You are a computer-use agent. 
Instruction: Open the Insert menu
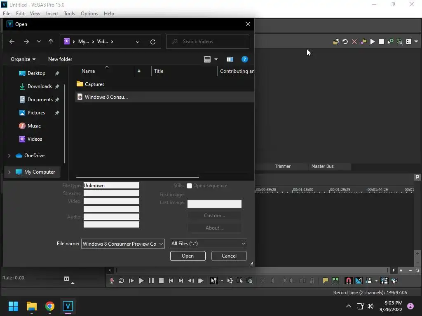(x=52, y=14)
